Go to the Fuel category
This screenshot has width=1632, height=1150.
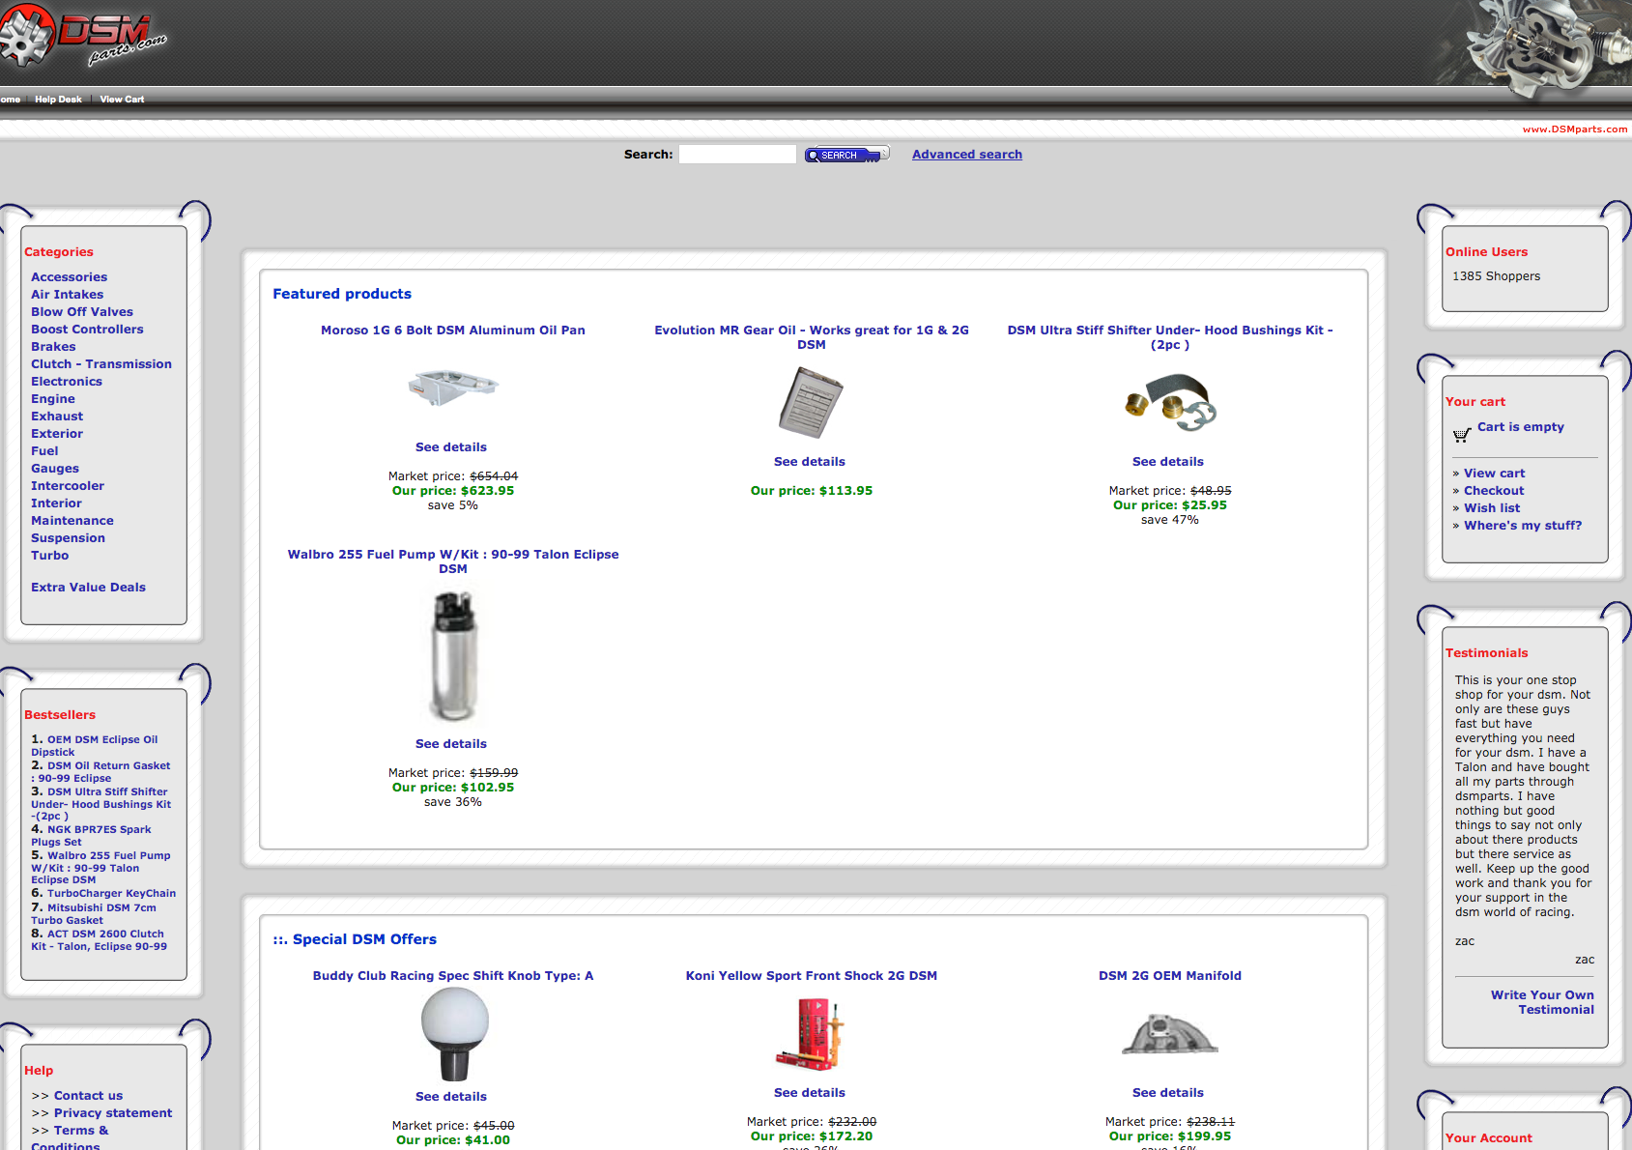(44, 451)
